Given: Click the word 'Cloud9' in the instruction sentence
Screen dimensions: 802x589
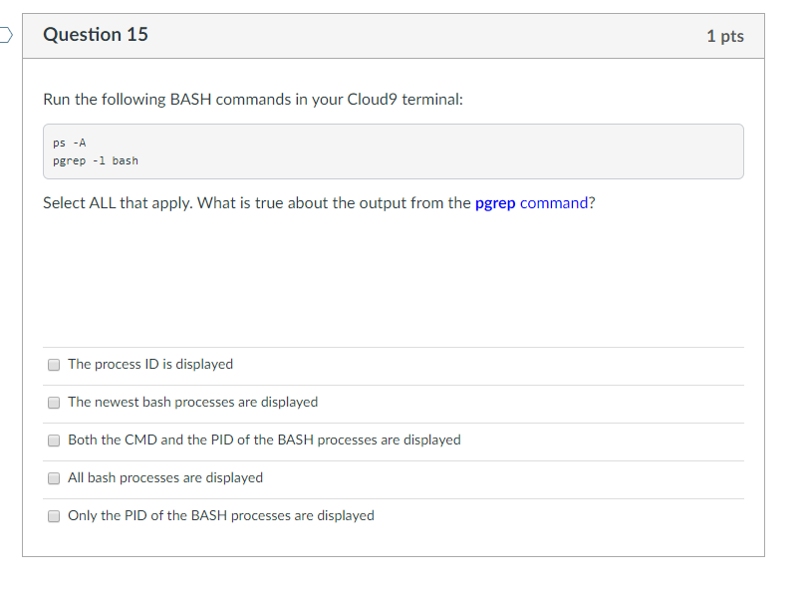Looking at the screenshot, I should (x=373, y=99).
